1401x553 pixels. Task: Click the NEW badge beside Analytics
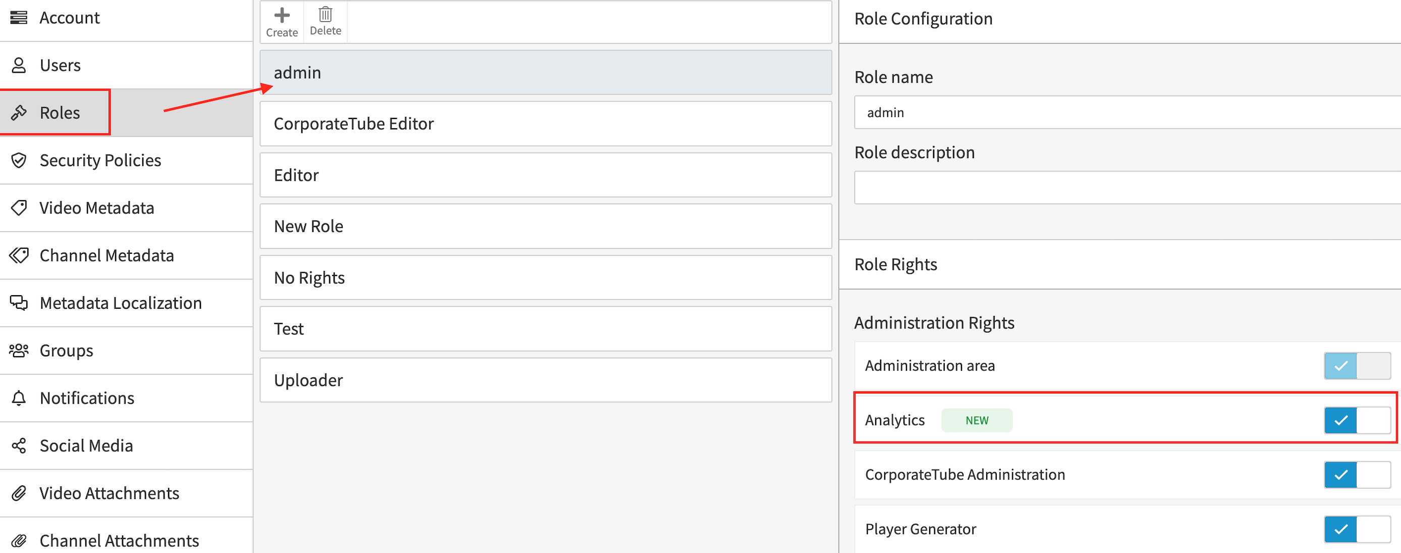(x=977, y=420)
